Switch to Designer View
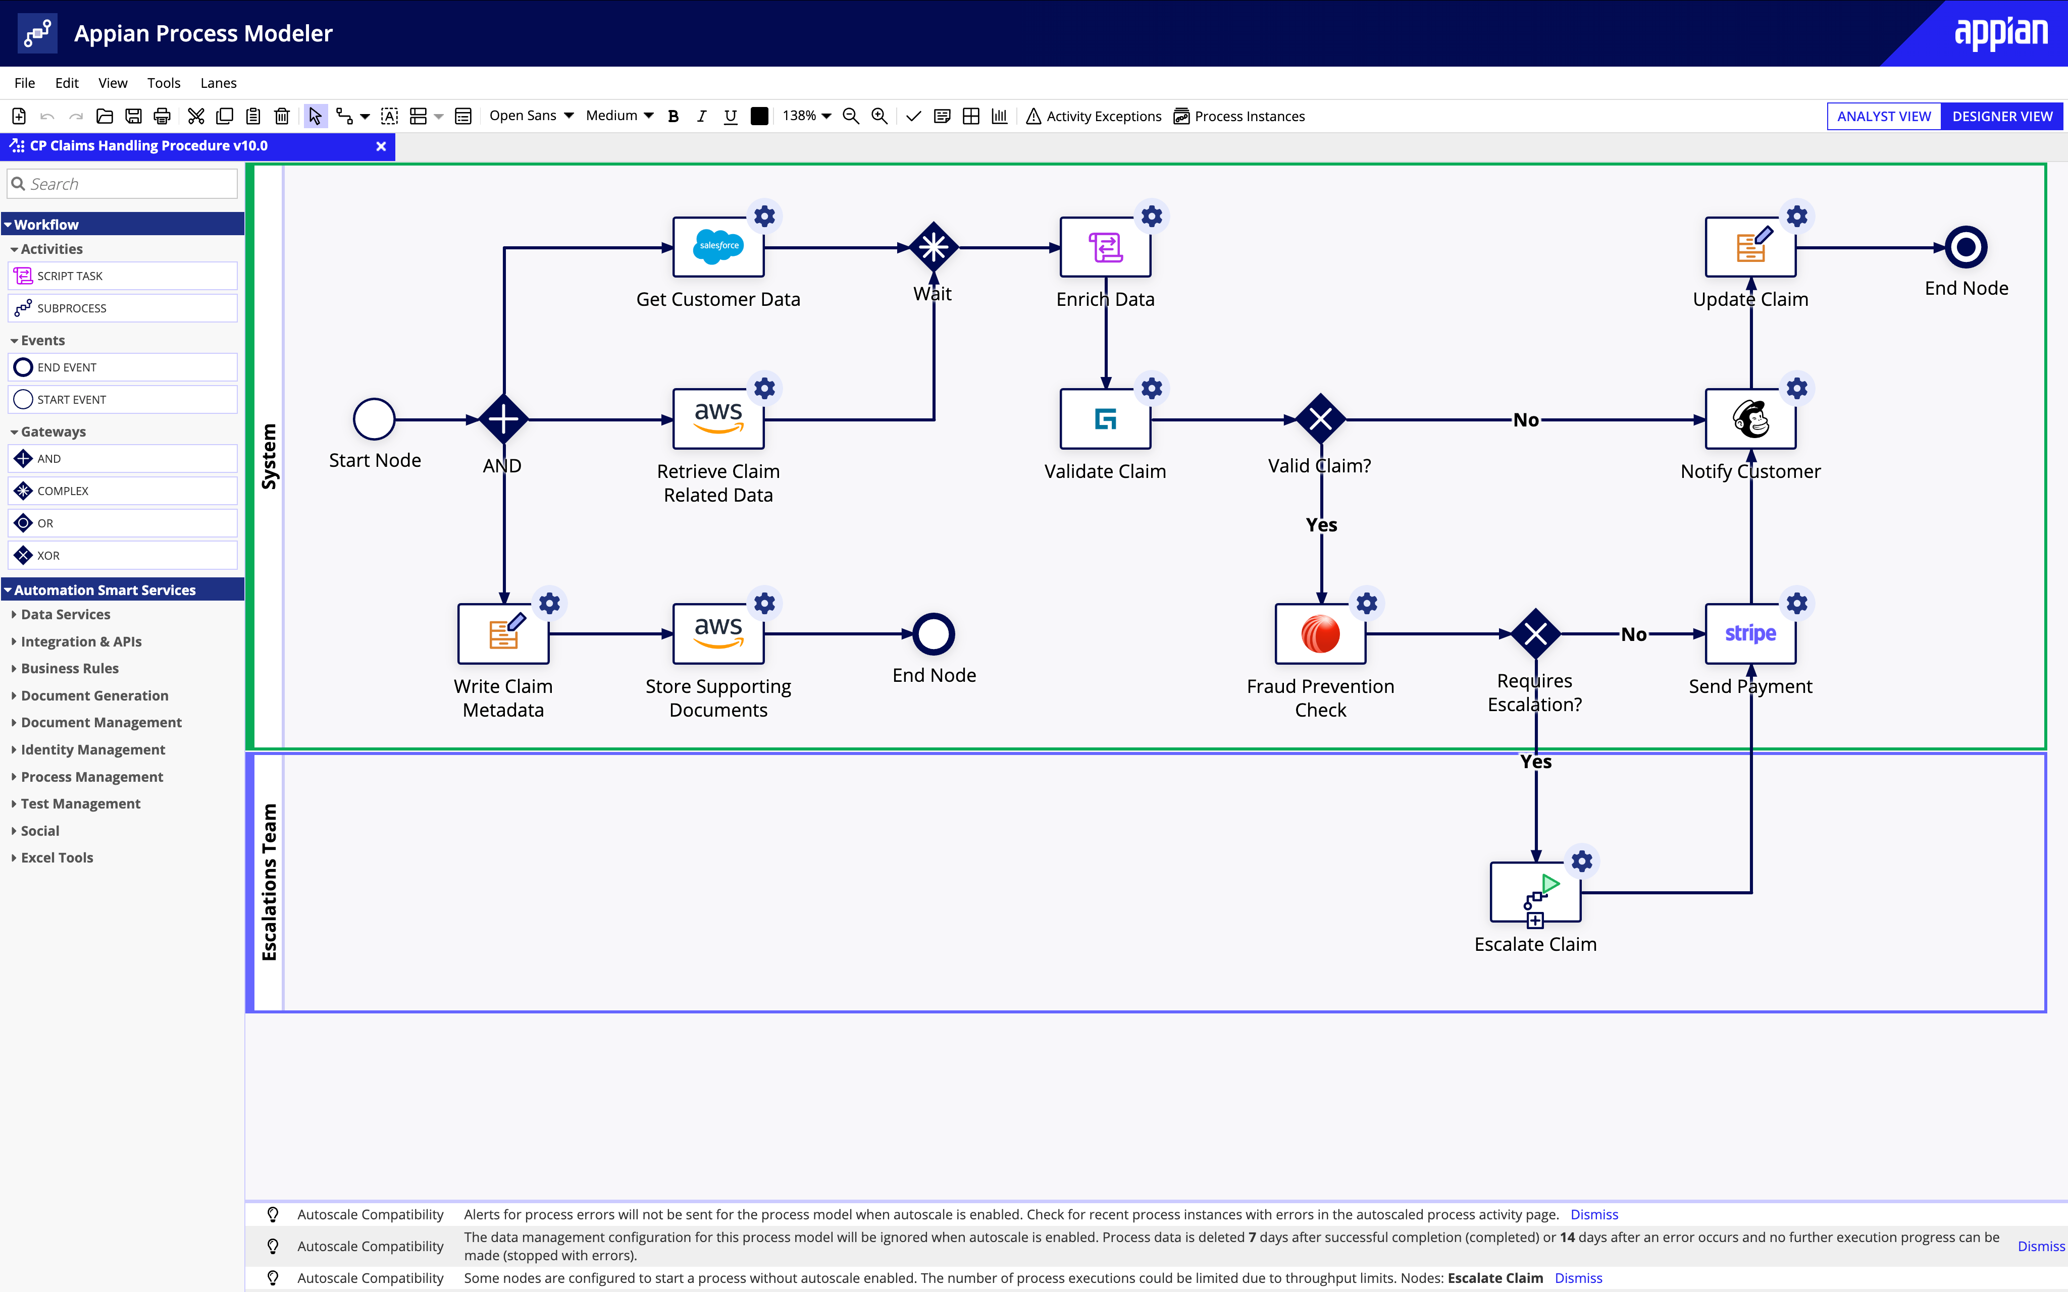Screen dimensions: 2068x1292 tap(2002, 116)
